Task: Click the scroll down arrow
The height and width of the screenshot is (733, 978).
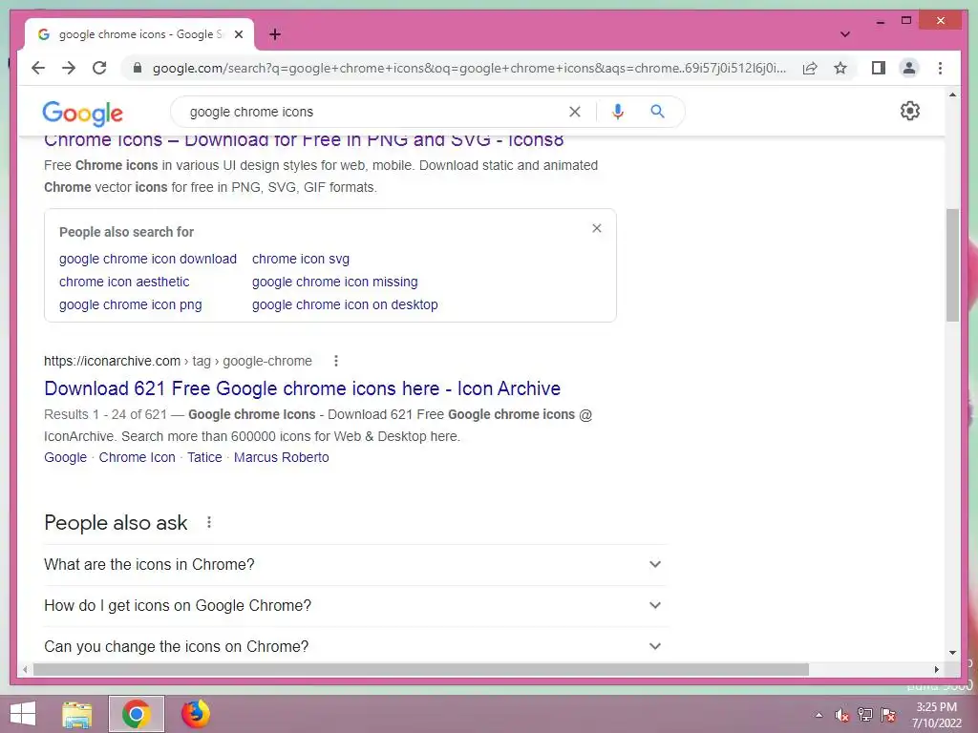Action: click(x=952, y=653)
